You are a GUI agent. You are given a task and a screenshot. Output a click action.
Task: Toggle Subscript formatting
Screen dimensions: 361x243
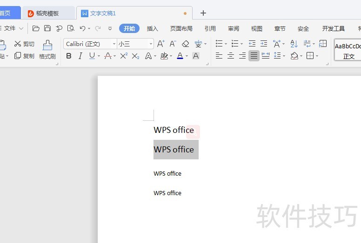tap(135, 56)
